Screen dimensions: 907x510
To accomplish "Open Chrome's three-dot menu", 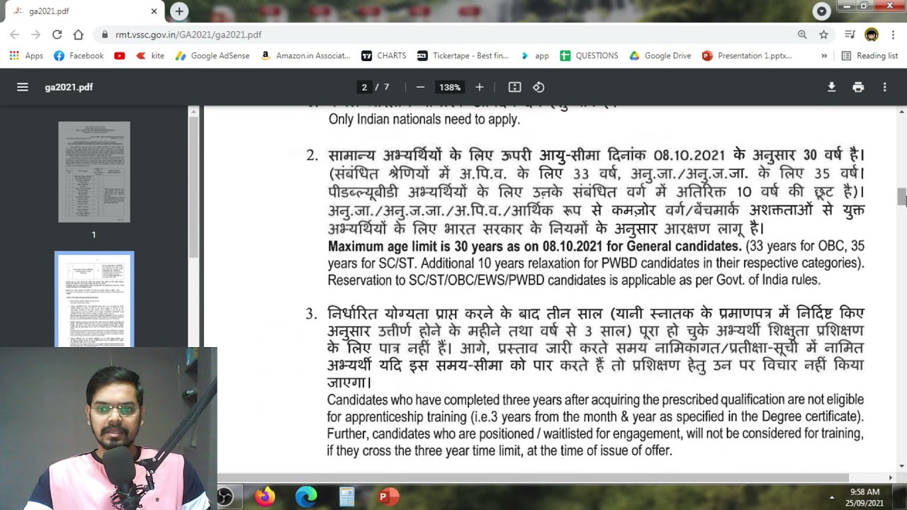I will 893,34.
